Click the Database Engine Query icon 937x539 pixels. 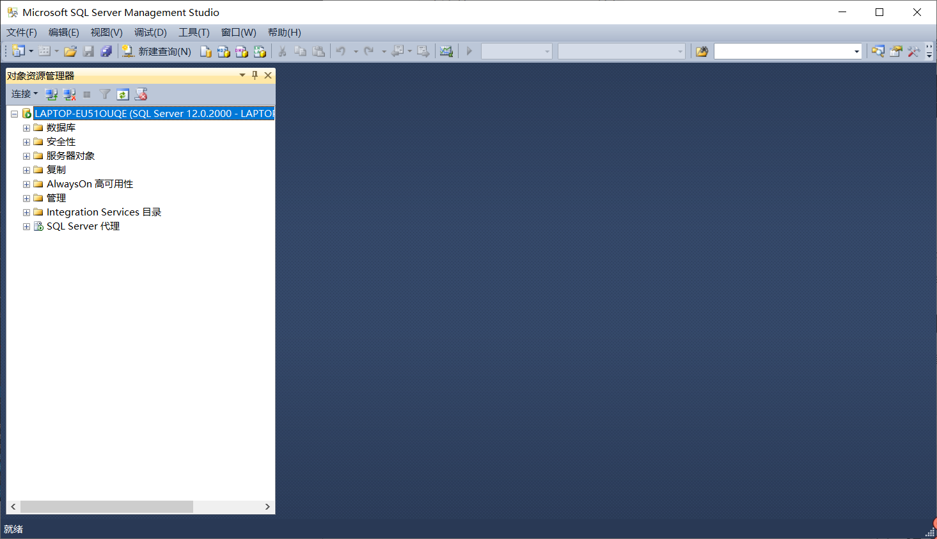pyautogui.click(x=205, y=51)
